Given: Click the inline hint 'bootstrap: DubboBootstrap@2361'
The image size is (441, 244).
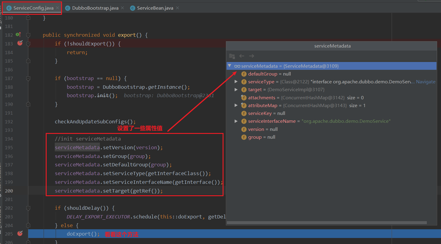Looking at the screenshot, I should point(169,96).
